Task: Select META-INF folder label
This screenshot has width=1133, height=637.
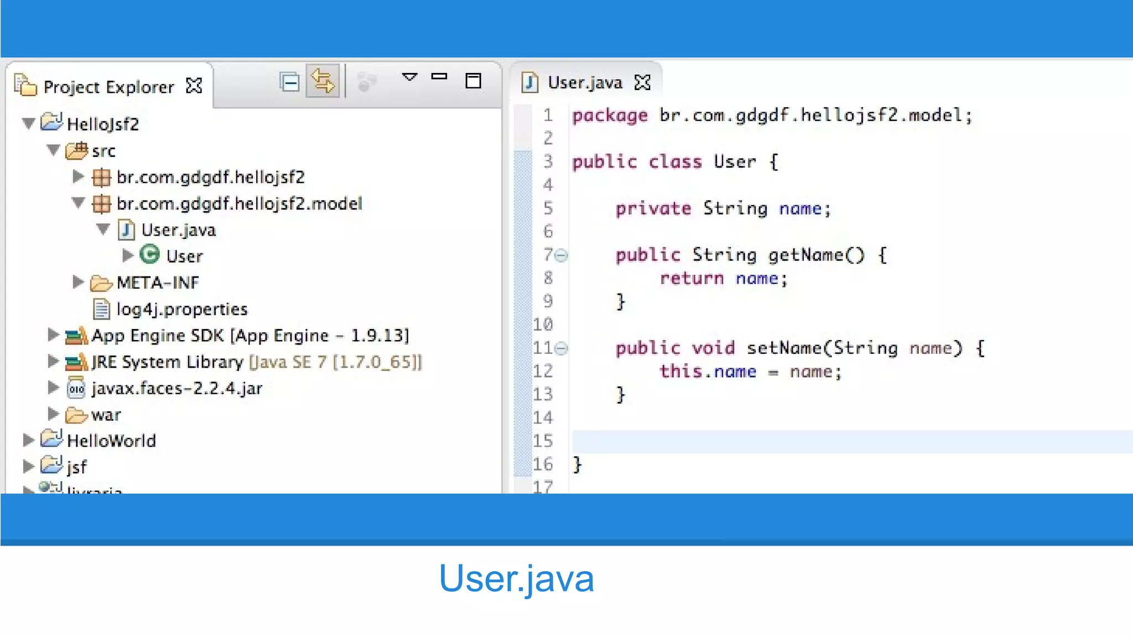Action: 158,283
